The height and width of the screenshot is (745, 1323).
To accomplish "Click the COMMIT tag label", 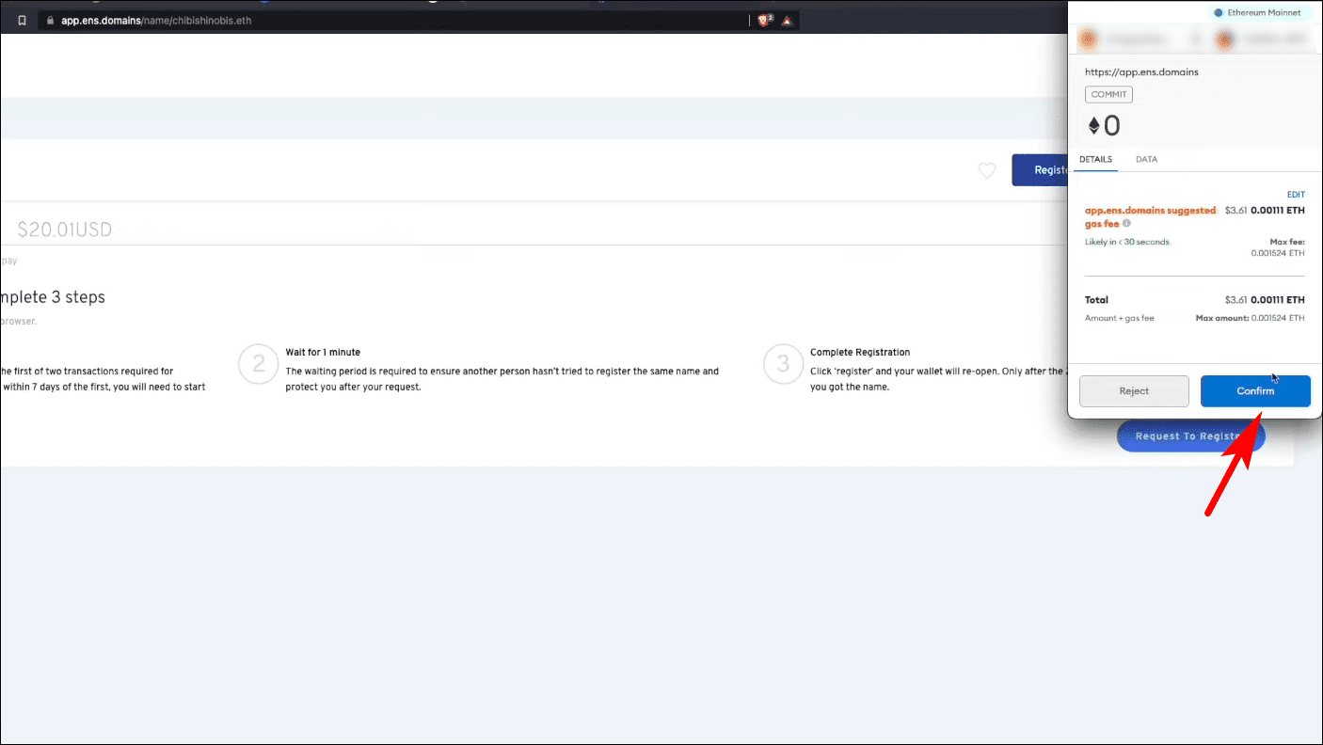I will pyautogui.click(x=1109, y=95).
